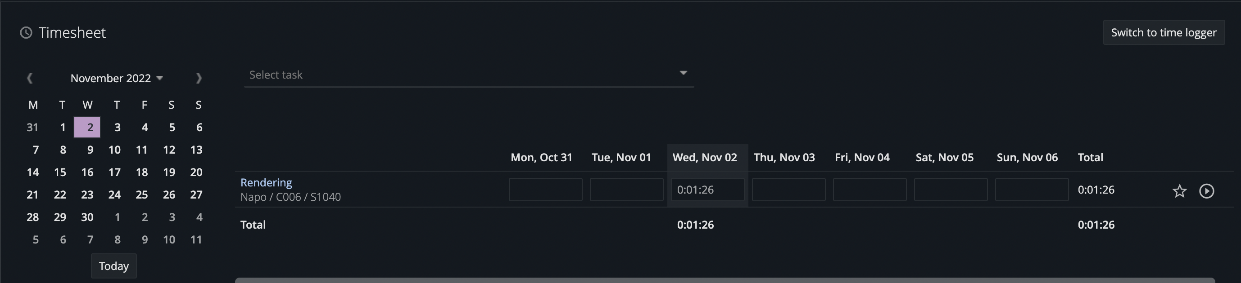
Task: Go to the previous month with left arrow
Action: click(x=30, y=78)
